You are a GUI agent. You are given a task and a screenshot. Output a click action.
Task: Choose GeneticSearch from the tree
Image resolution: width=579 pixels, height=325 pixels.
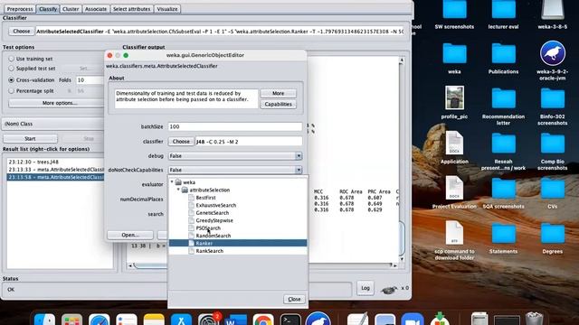tap(212, 213)
